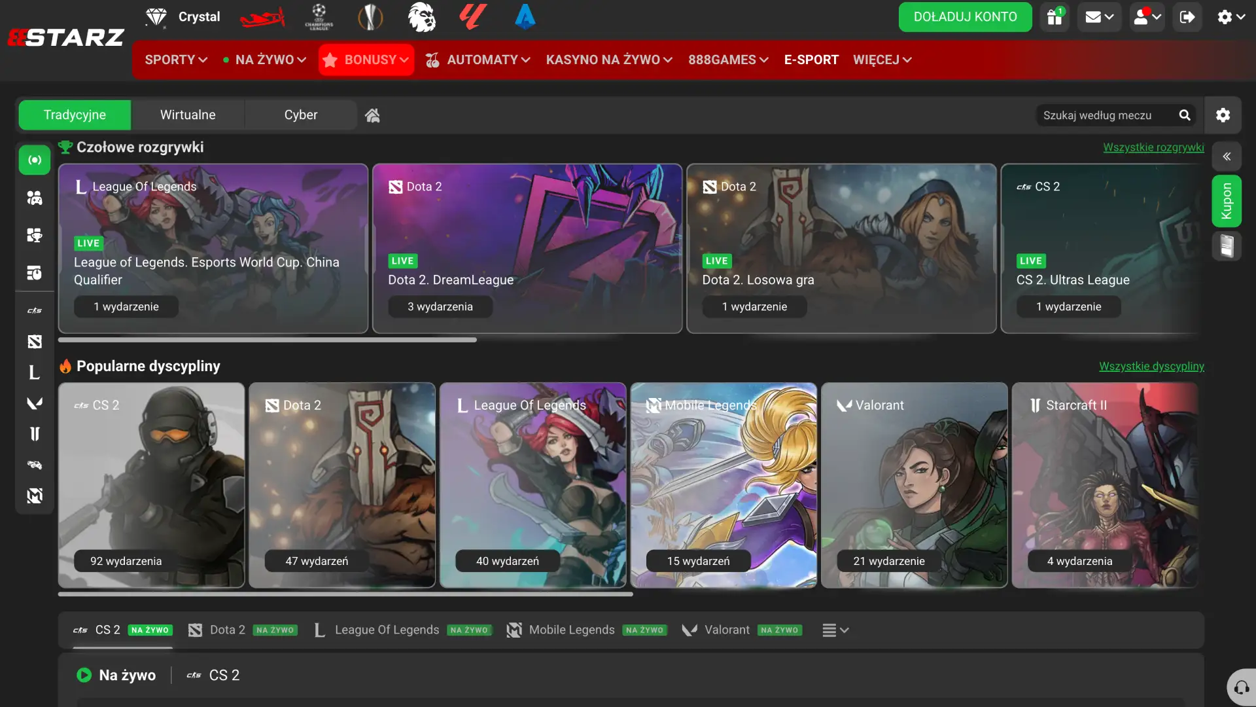
Task: Click the search magnifier icon
Action: click(1185, 115)
